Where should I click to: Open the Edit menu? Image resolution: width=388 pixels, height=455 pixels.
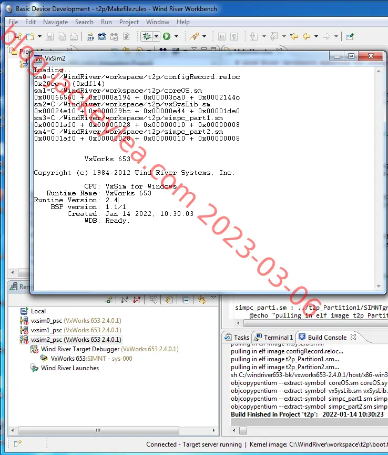click(x=30, y=22)
